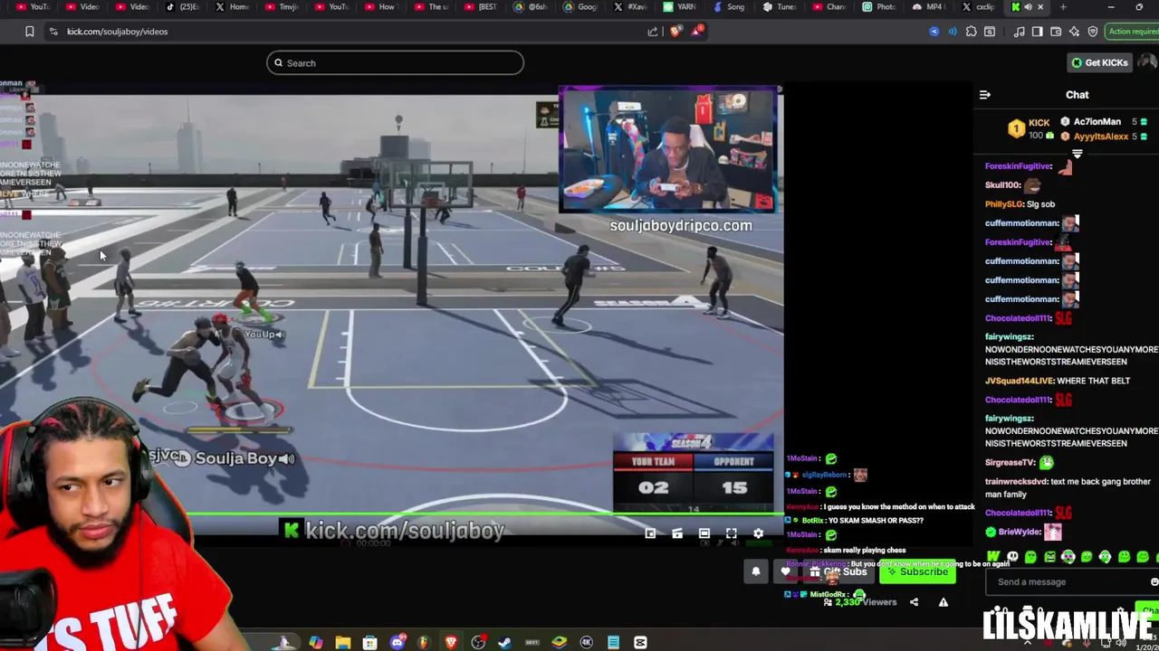Share the stream via share icon
1159x651 pixels.
coord(914,602)
